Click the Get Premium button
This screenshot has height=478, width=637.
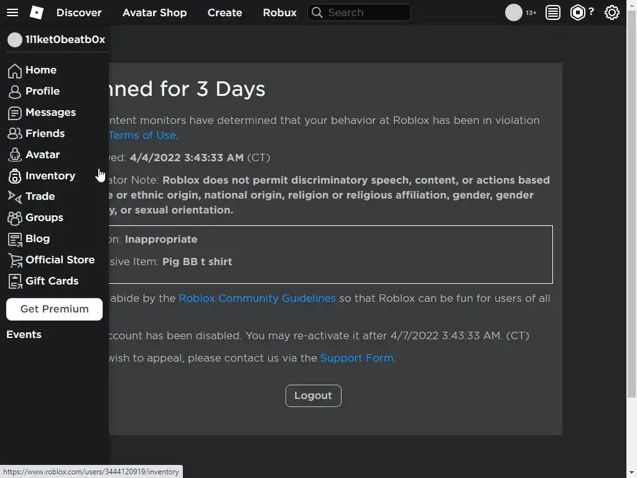54,309
